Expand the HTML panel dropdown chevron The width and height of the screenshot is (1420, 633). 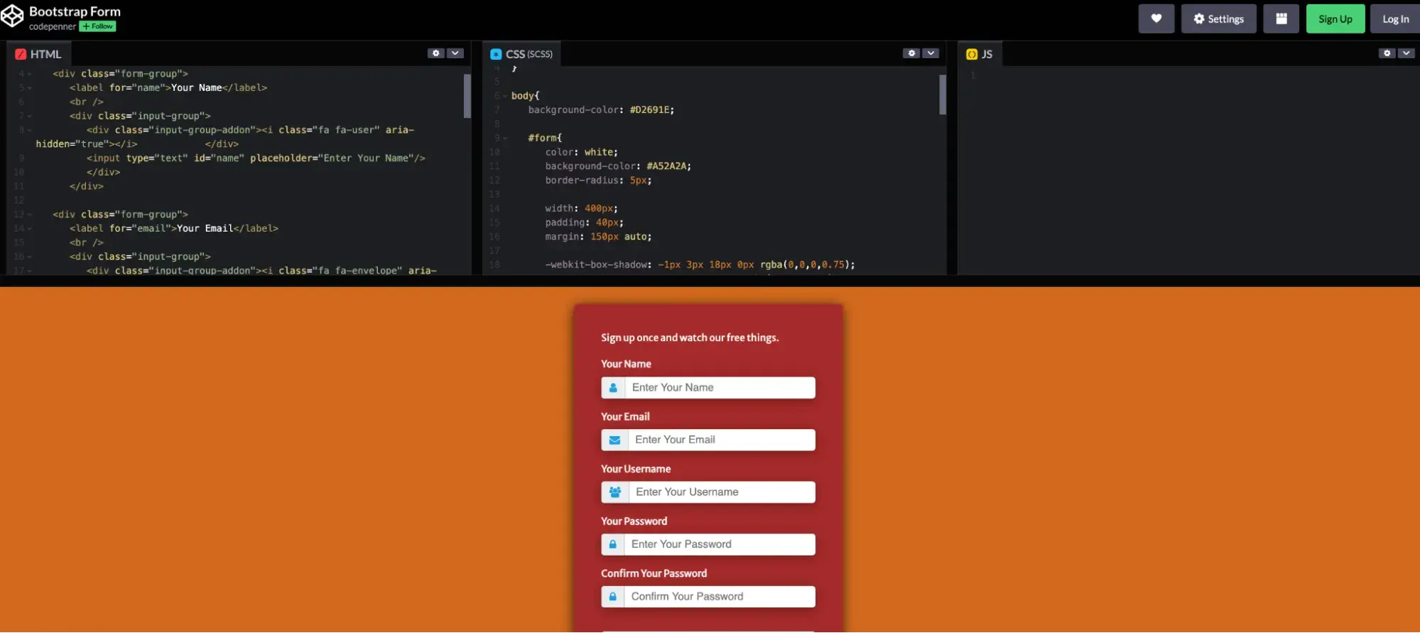click(455, 53)
